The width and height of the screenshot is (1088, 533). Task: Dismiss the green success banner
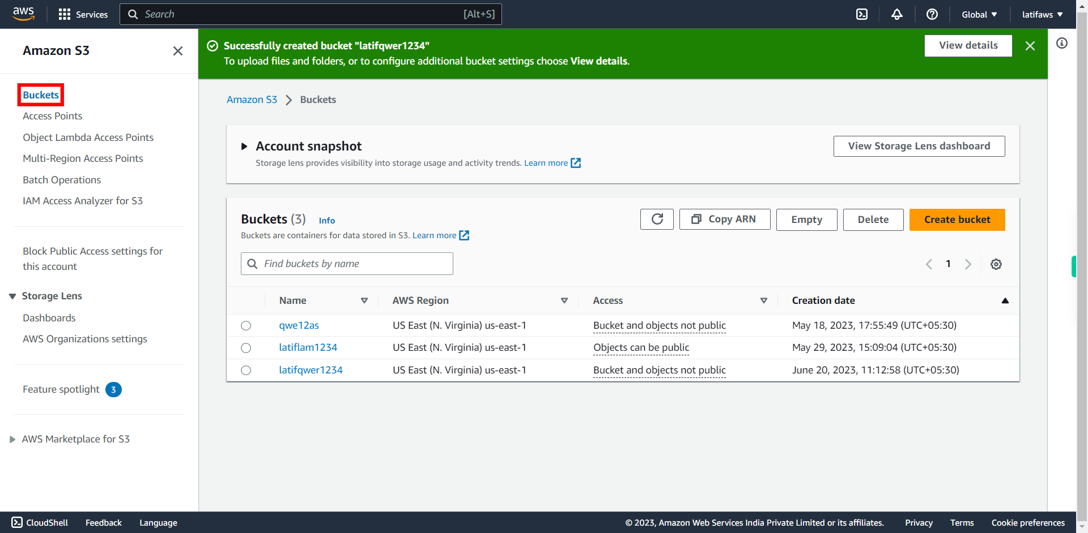coord(1030,46)
